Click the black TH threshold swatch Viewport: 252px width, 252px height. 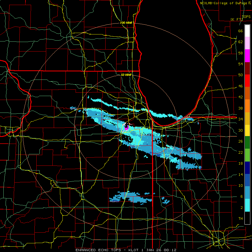coord(247,218)
